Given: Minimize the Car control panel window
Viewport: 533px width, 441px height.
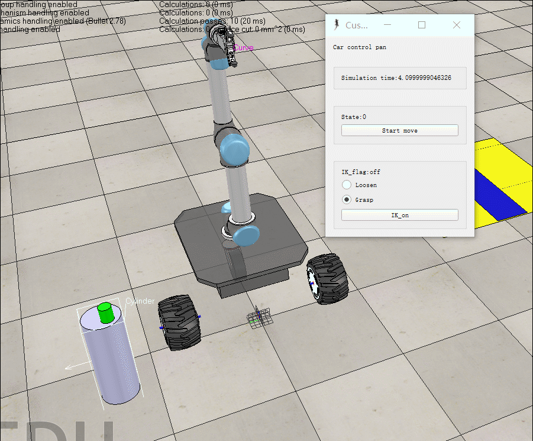Looking at the screenshot, I should pos(387,25).
